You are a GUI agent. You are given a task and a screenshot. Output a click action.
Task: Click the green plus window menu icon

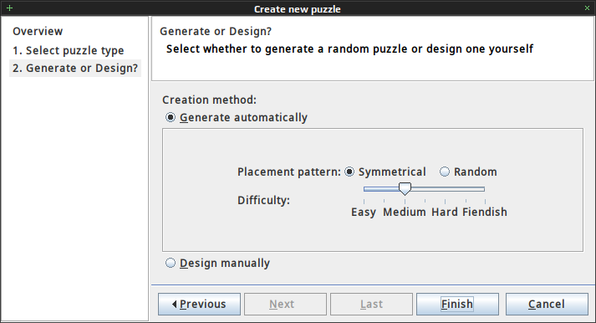[9, 8]
